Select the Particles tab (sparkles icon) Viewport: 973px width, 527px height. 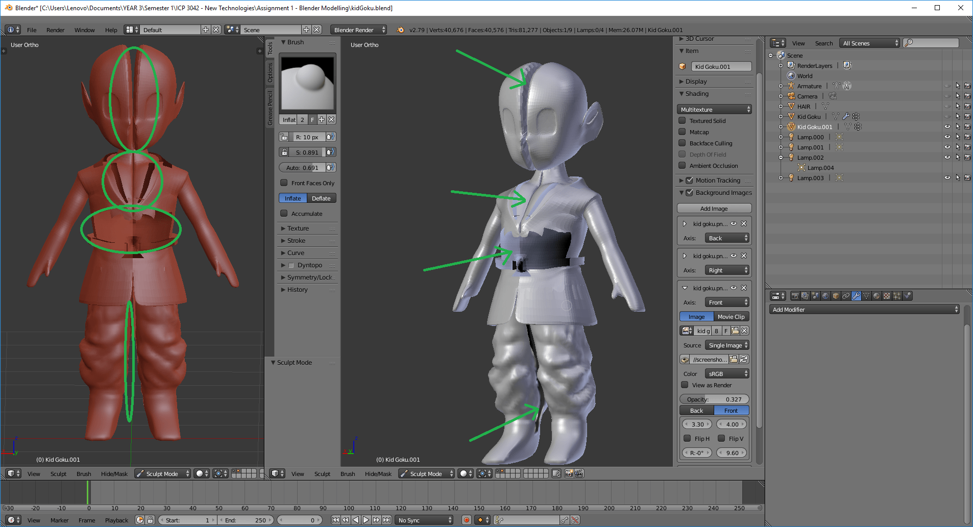point(897,295)
